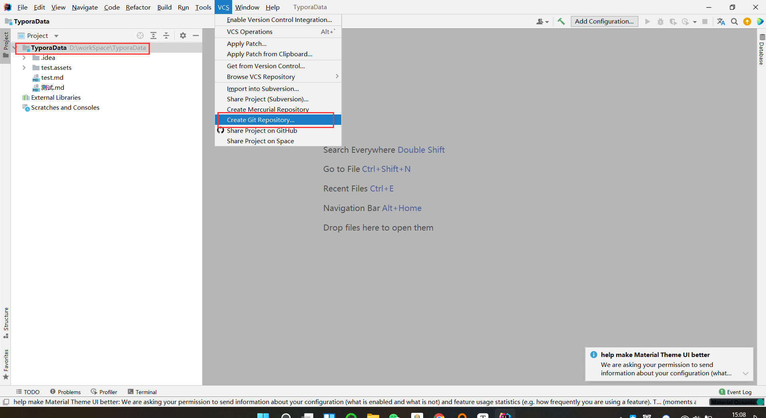This screenshot has height=418, width=766.
Task: Click the Stop square icon
Action: (x=705, y=22)
